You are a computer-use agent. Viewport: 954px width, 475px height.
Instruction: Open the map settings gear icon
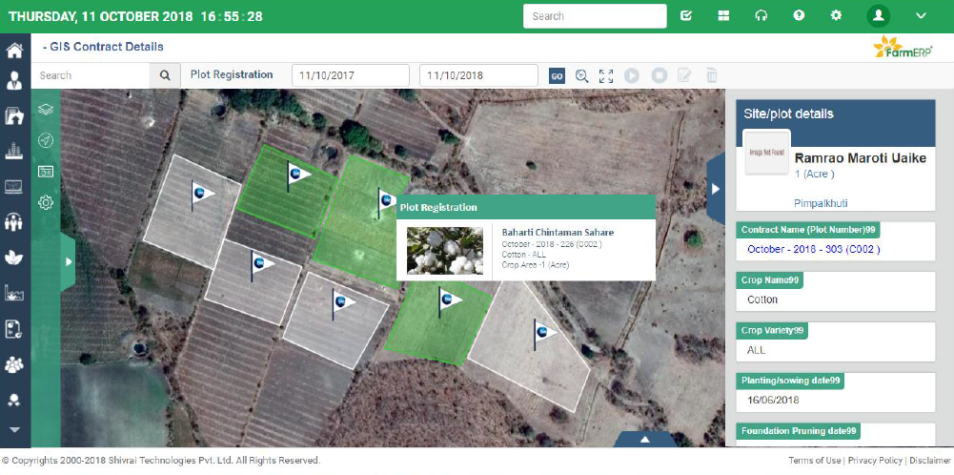point(45,202)
